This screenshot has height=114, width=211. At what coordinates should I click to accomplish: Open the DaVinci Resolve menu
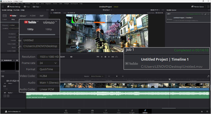[x=6, y=4]
